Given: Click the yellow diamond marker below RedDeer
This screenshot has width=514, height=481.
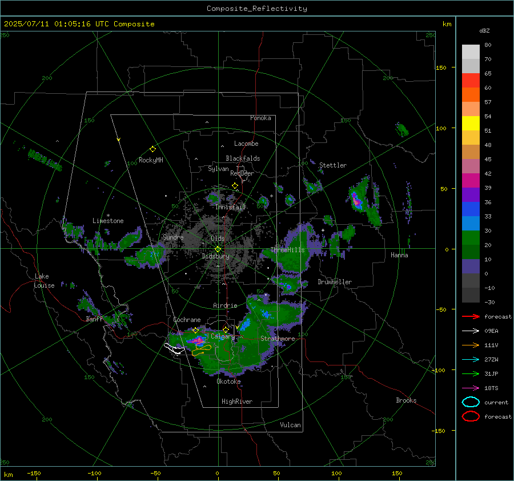Looking at the screenshot, I should tap(235, 186).
